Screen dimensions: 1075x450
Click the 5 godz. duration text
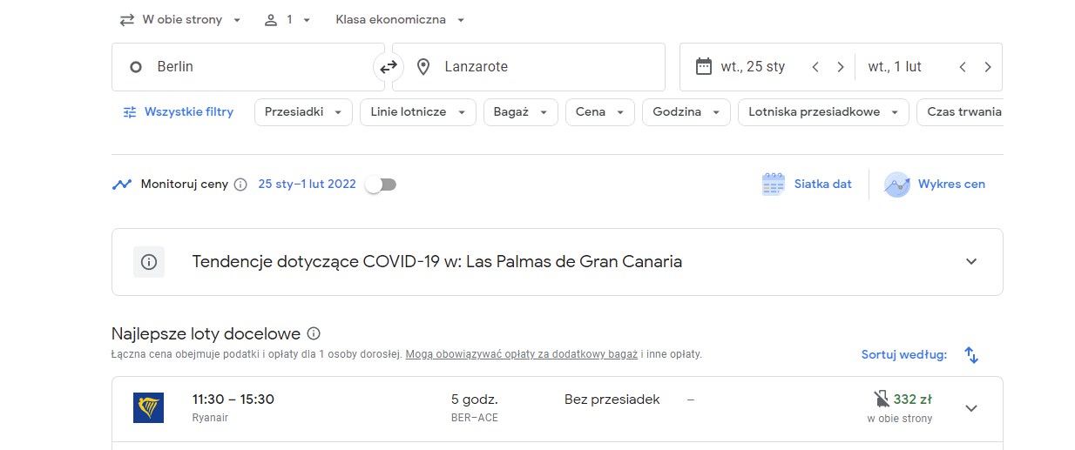click(x=475, y=400)
